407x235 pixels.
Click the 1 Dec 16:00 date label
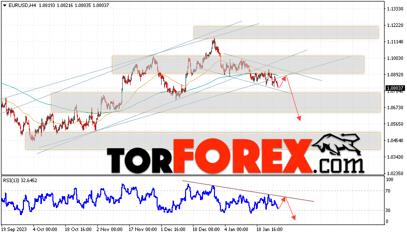pos(173,230)
